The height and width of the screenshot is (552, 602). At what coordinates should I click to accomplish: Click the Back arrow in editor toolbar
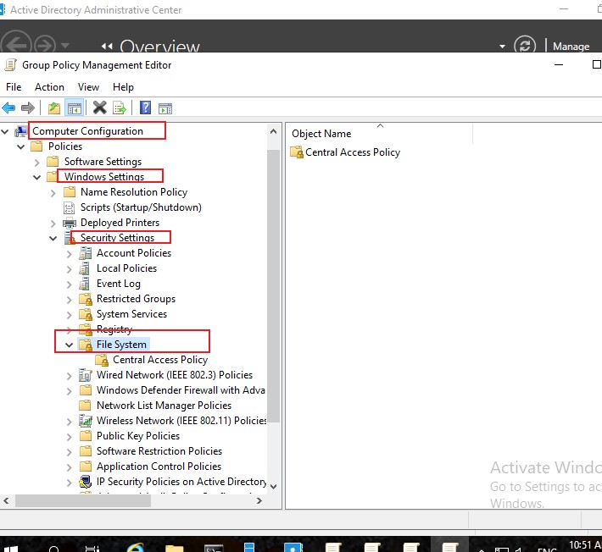tap(8, 108)
